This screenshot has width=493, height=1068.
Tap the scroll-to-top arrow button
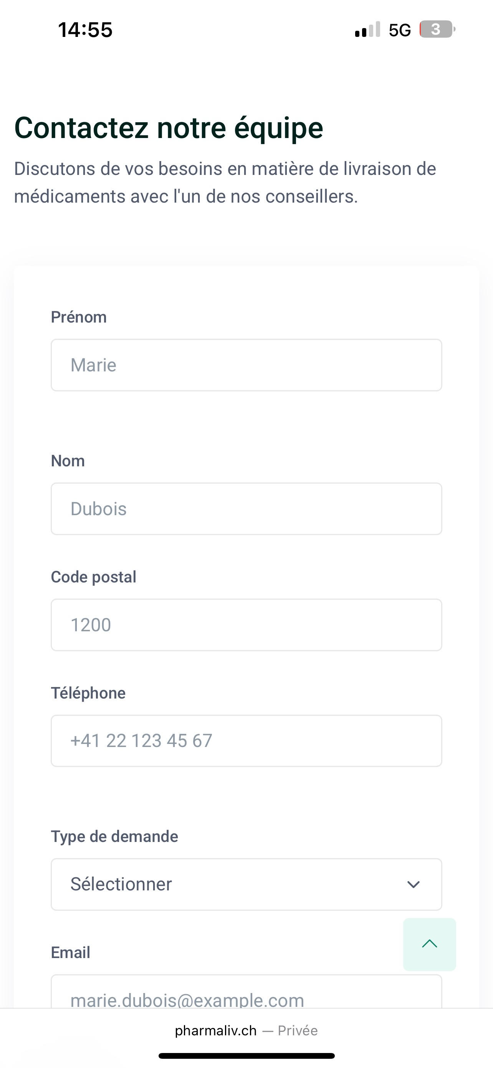pyautogui.click(x=429, y=944)
